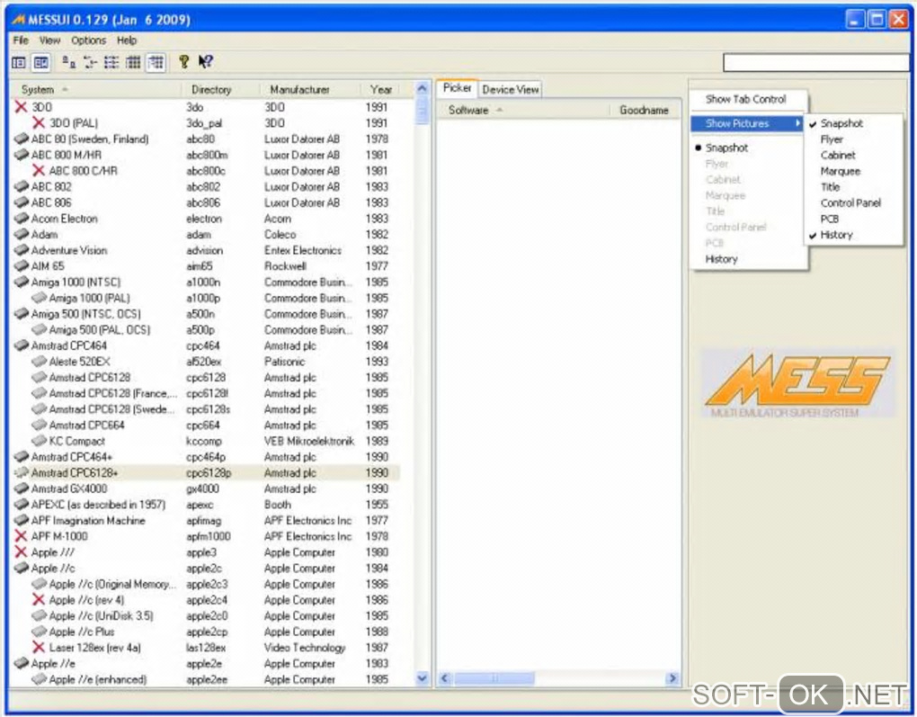The width and height of the screenshot is (917, 717).
Task: Click MESS logo image in picture pane
Action: coord(797,384)
